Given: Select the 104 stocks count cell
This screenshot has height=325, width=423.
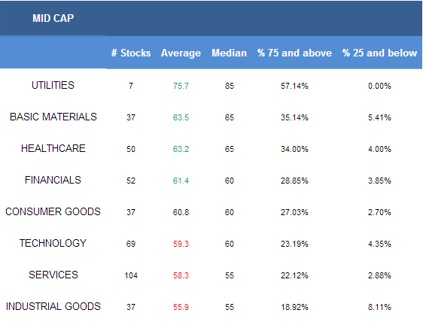Looking at the screenshot, I should click(x=131, y=275).
